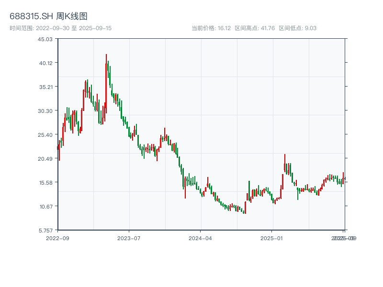Viewport: 383px width, 287px height.
Task: Click the tallest candlestick at the 41.76 peak
Action: [106, 67]
